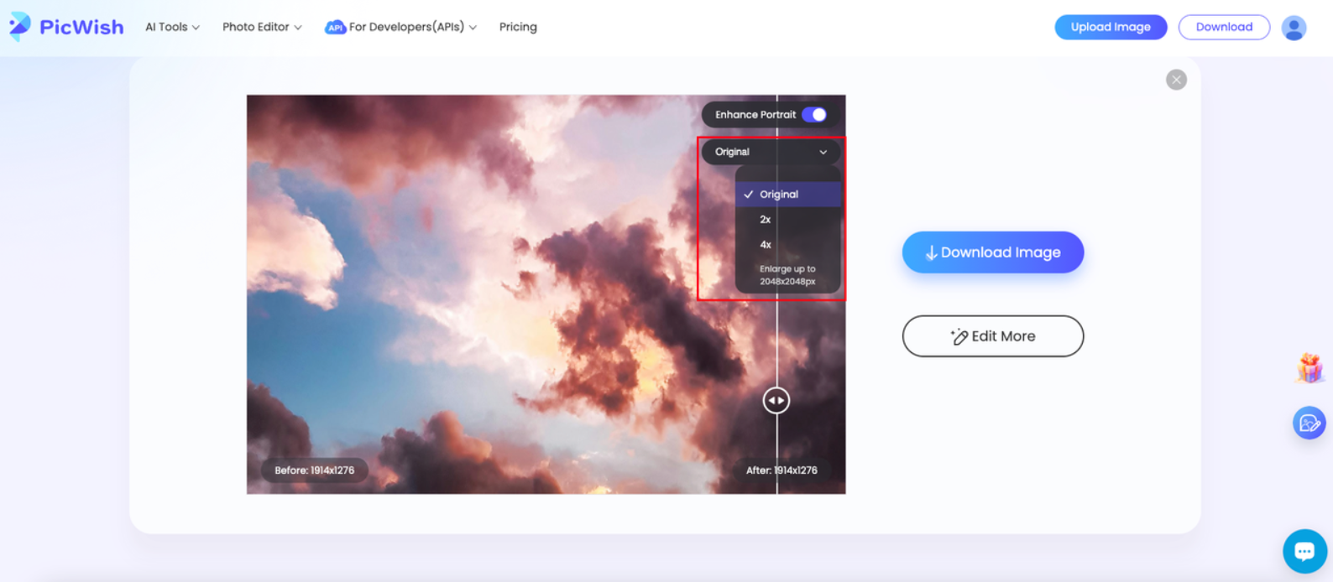1333x582 pixels.
Task: Go to the Pricing page
Action: 518,27
